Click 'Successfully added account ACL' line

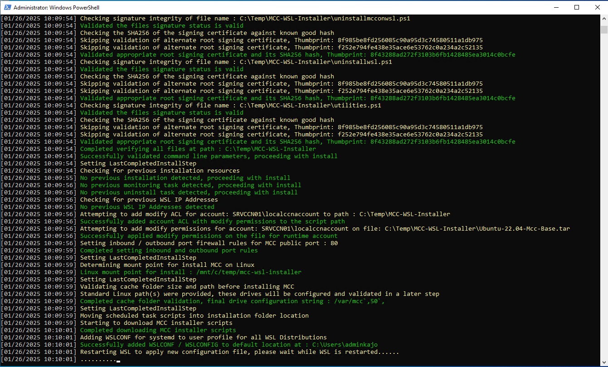pos(173,222)
